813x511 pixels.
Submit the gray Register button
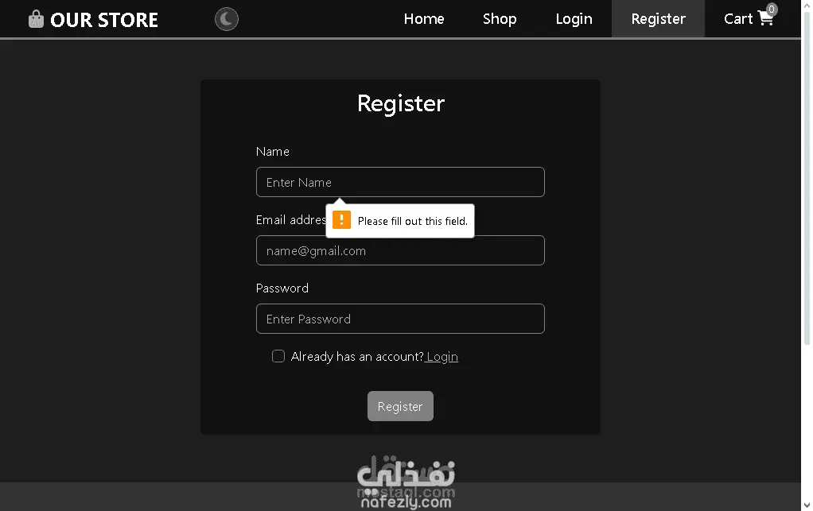point(400,406)
